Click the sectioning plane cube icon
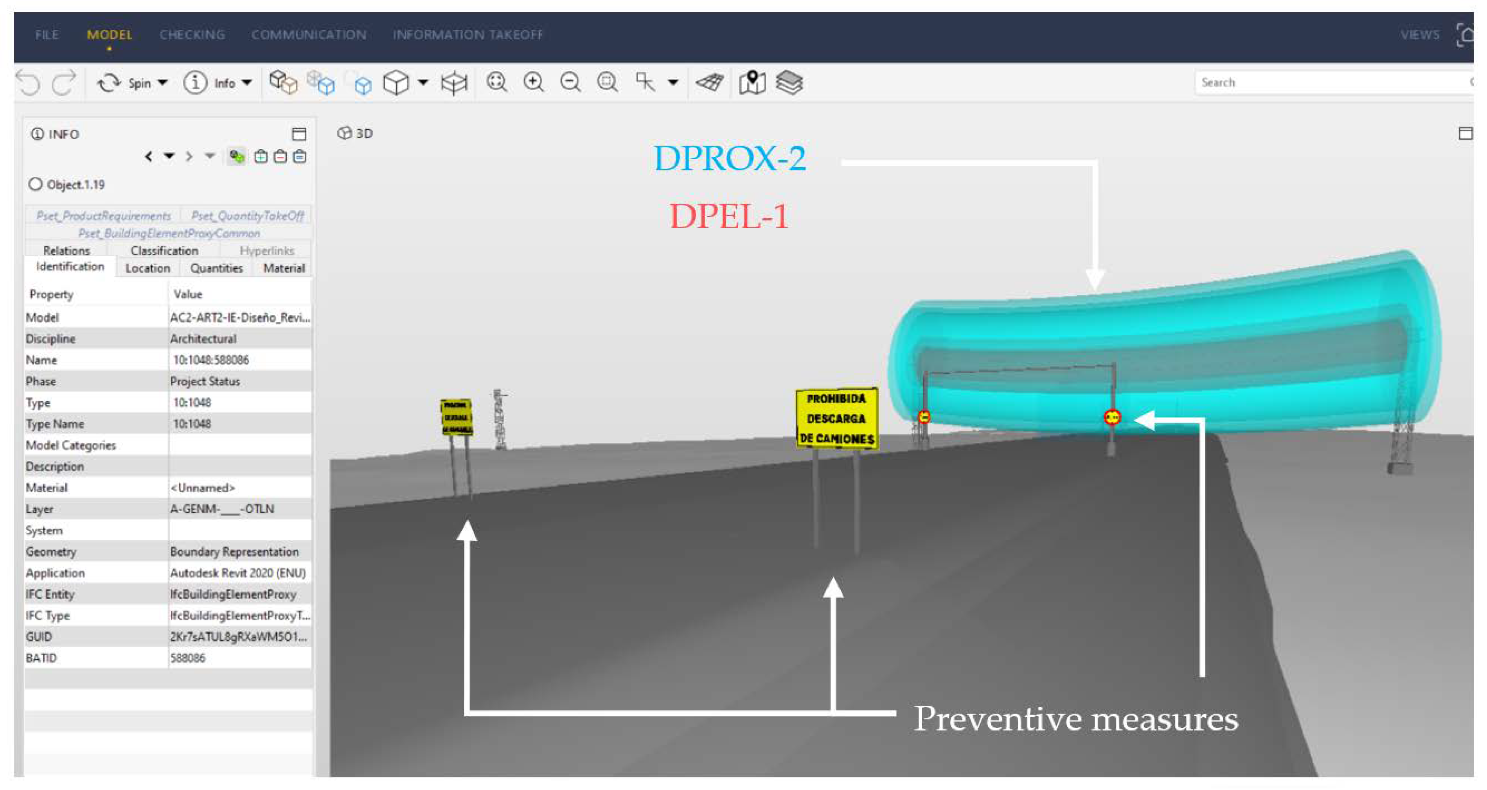The image size is (1487, 790). (454, 82)
